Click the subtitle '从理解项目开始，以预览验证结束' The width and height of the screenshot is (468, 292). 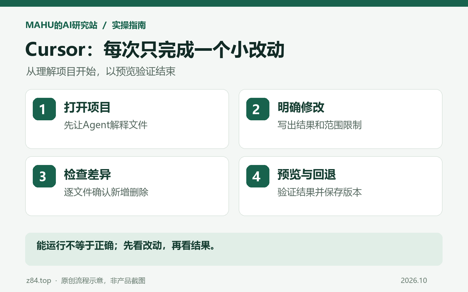101,71
